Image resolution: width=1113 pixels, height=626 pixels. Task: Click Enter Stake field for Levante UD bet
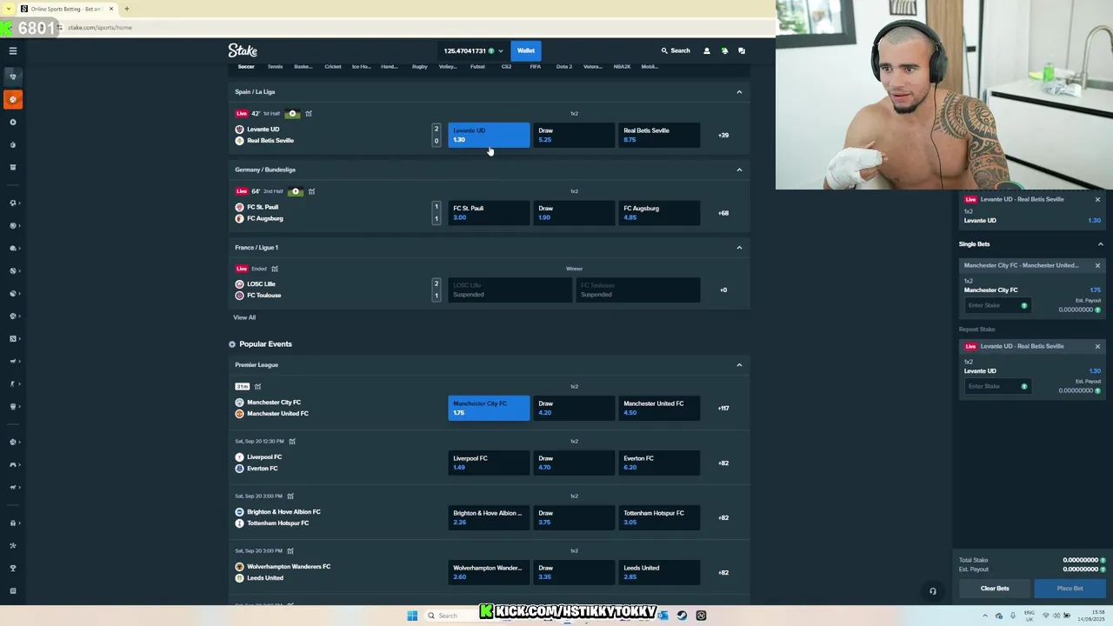click(x=997, y=386)
